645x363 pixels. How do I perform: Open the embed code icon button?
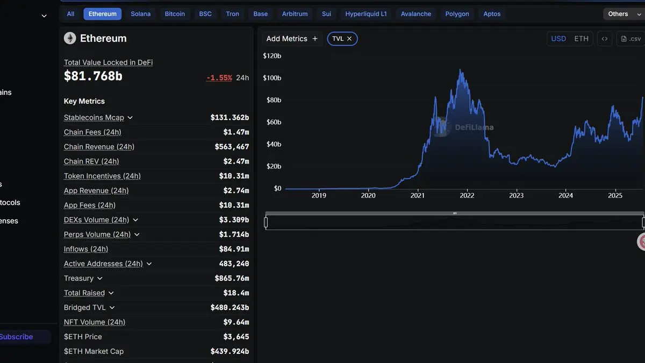[x=605, y=39]
